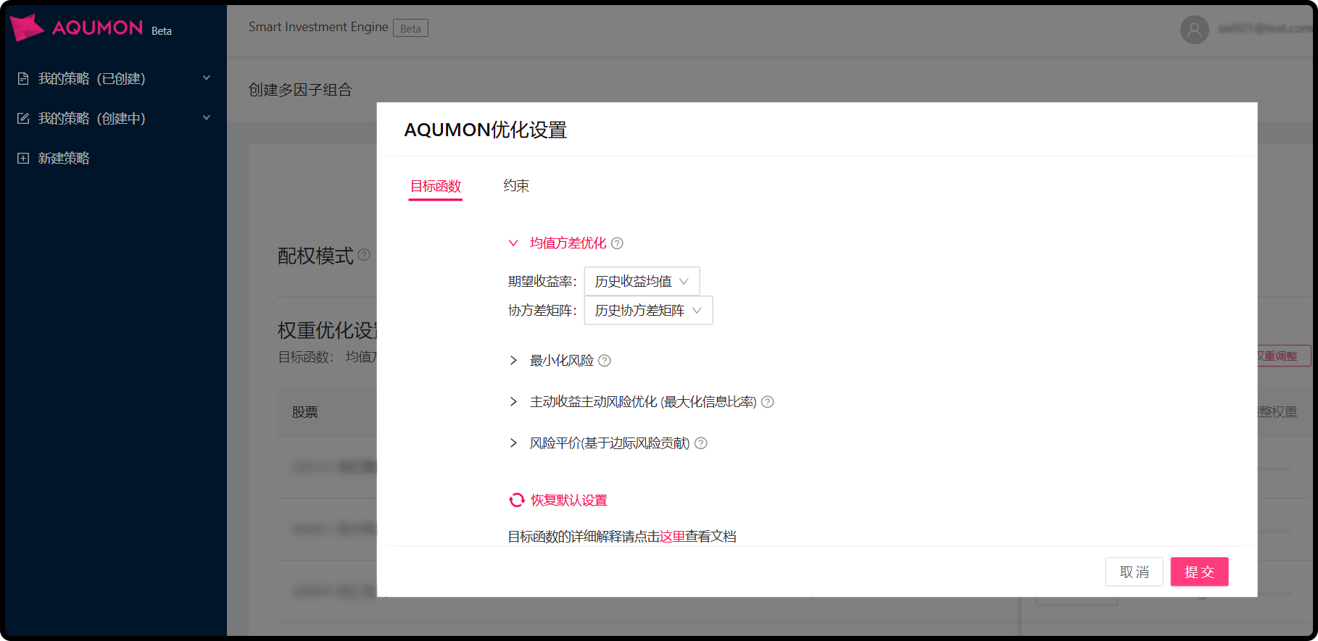Click help icon beside 配权模式
The image size is (1318, 641).
tap(364, 255)
